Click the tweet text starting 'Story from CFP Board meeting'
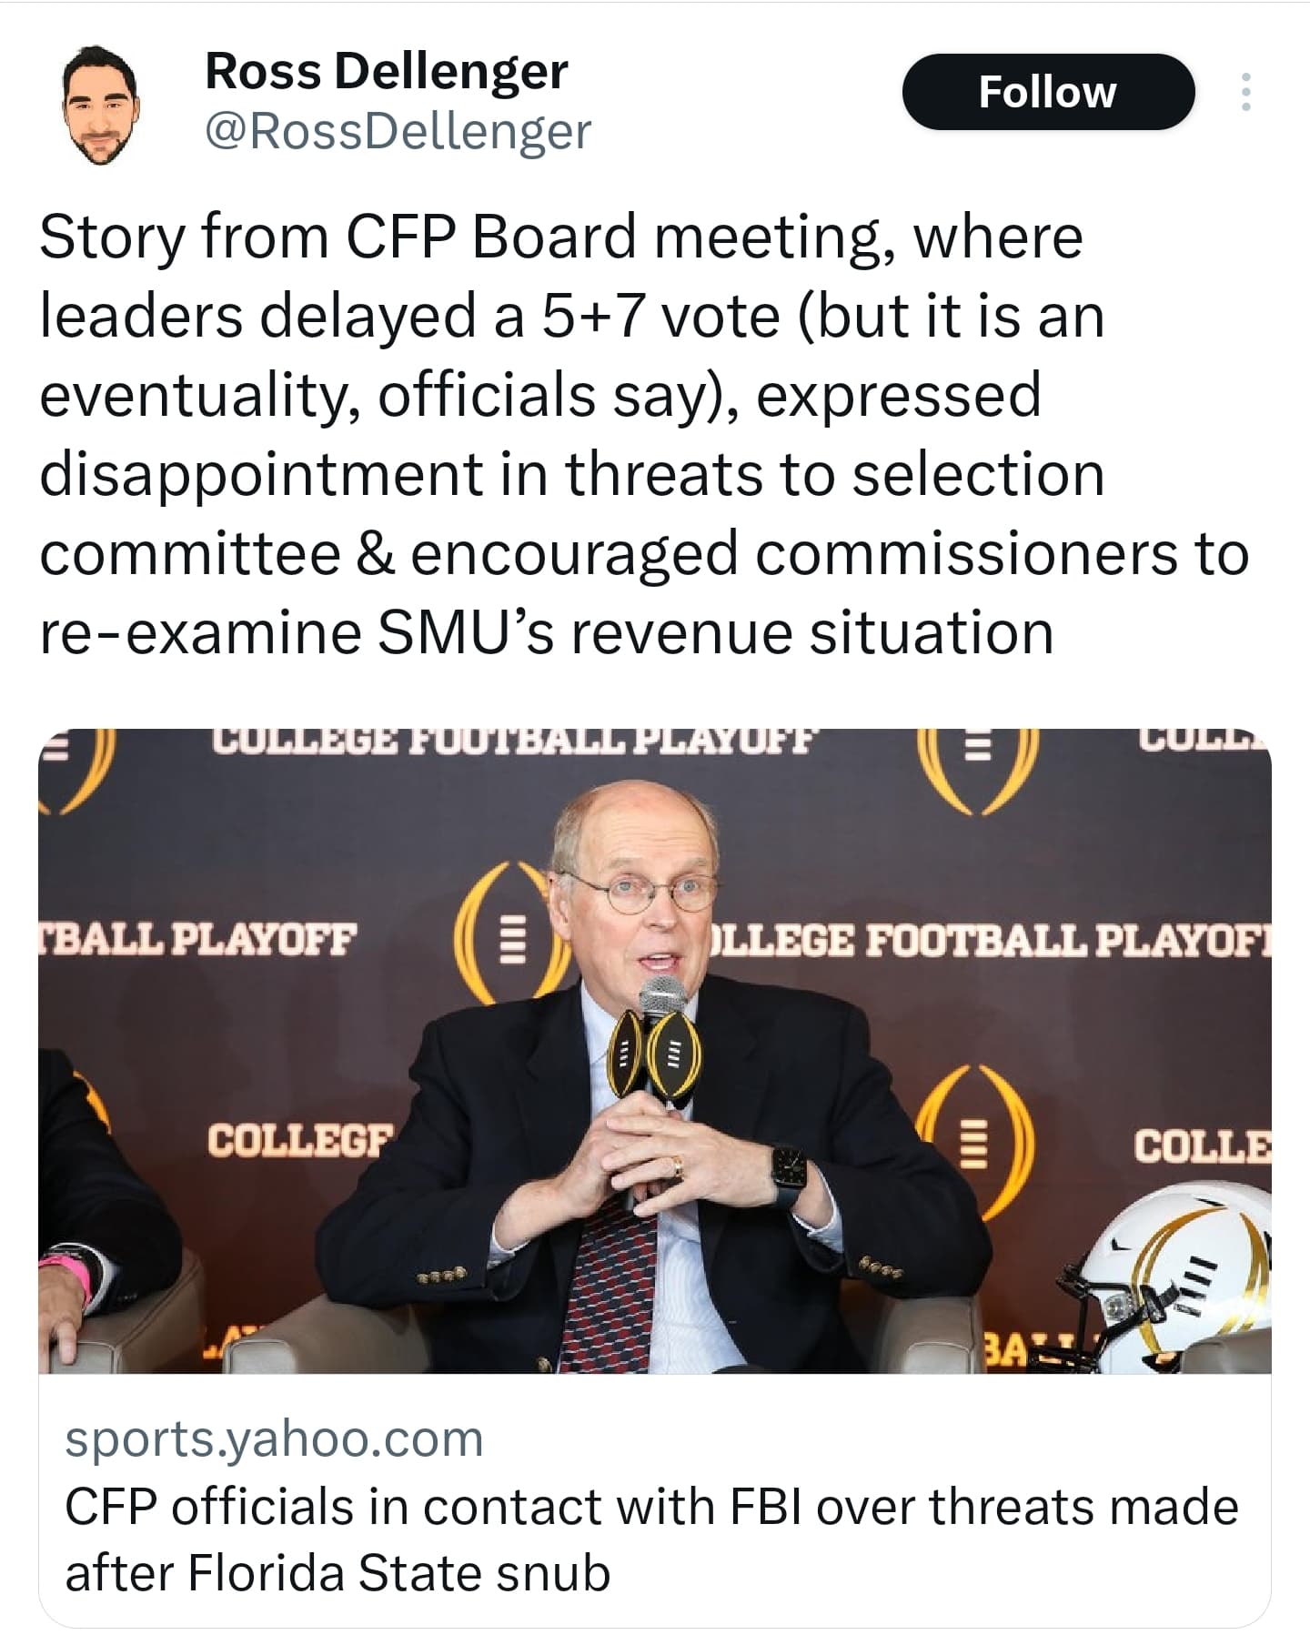The image size is (1310, 1635). coord(644,434)
